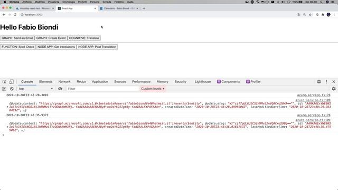Image resolution: width=338 pixels, height=190 pixels.
Task: Open the Preferiti menu
Action: (x=82, y=2)
